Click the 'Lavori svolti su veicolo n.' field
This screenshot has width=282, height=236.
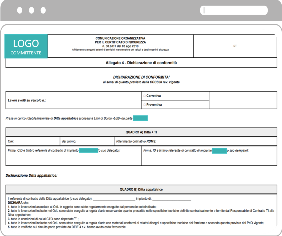[73, 100]
